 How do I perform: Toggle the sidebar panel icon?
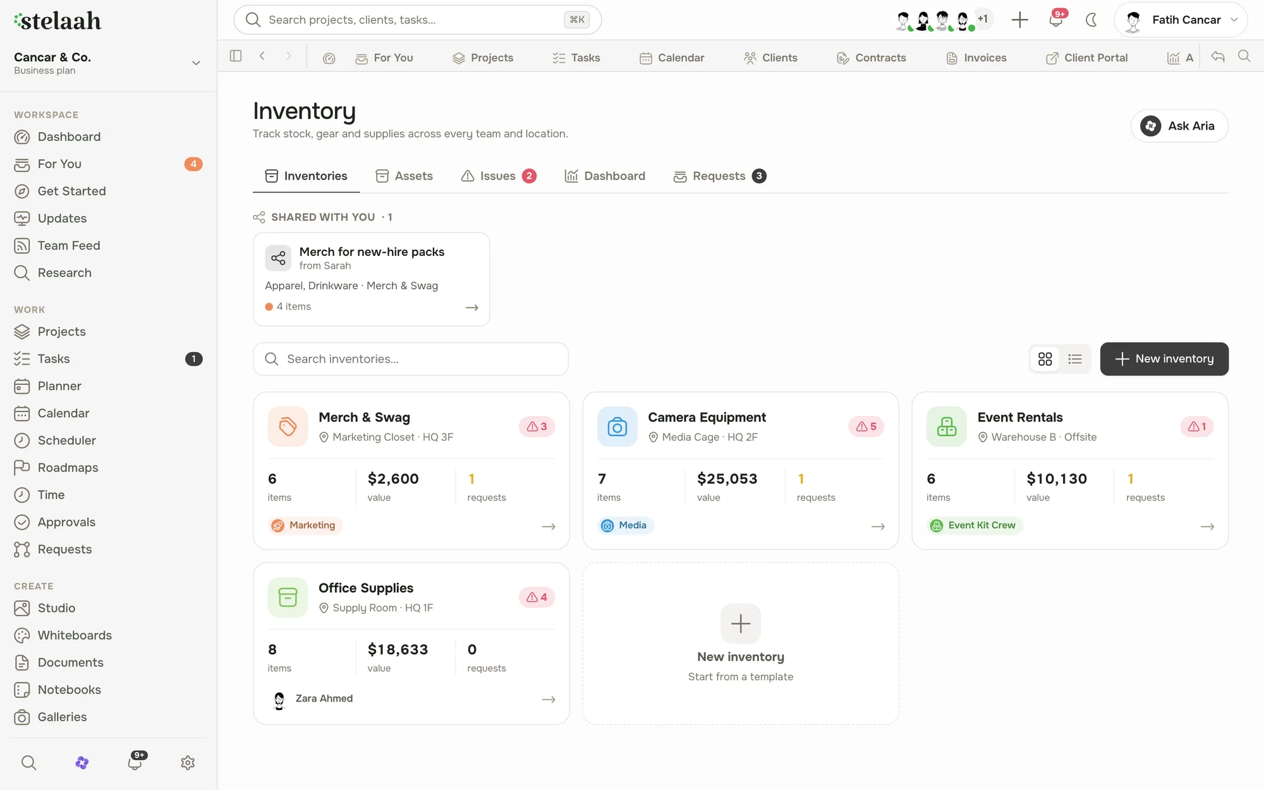[236, 56]
